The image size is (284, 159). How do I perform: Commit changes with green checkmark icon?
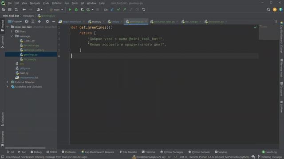point(118,10)
